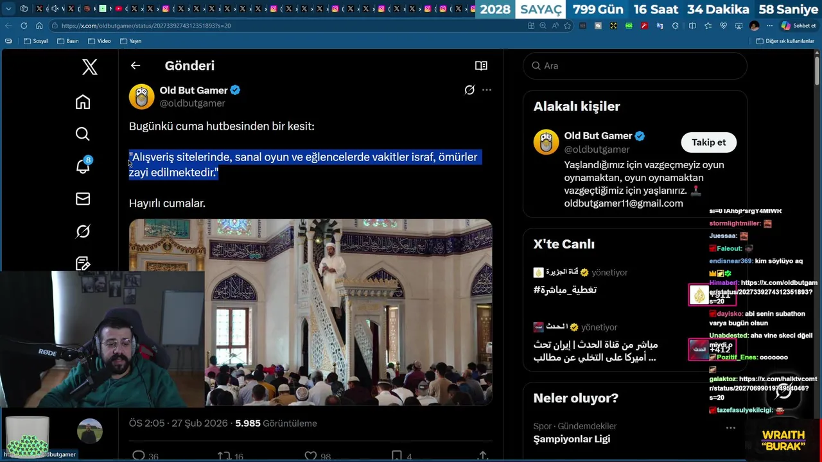The height and width of the screenshot is (462, 822).
Task: Open the tweet's three-dot more menu
Action: [x=487, y=90]
